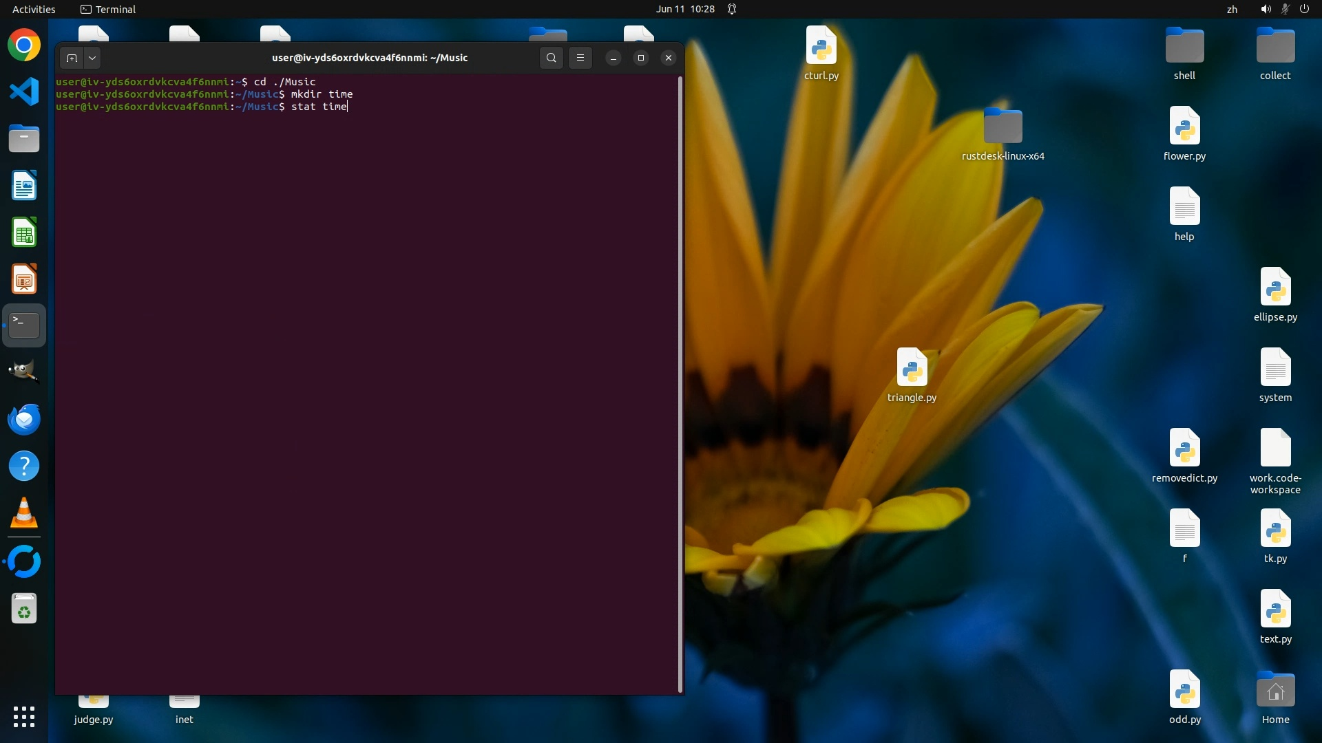Open the Files manager in dock
The image size is (1322, 743).
(24, 139)
